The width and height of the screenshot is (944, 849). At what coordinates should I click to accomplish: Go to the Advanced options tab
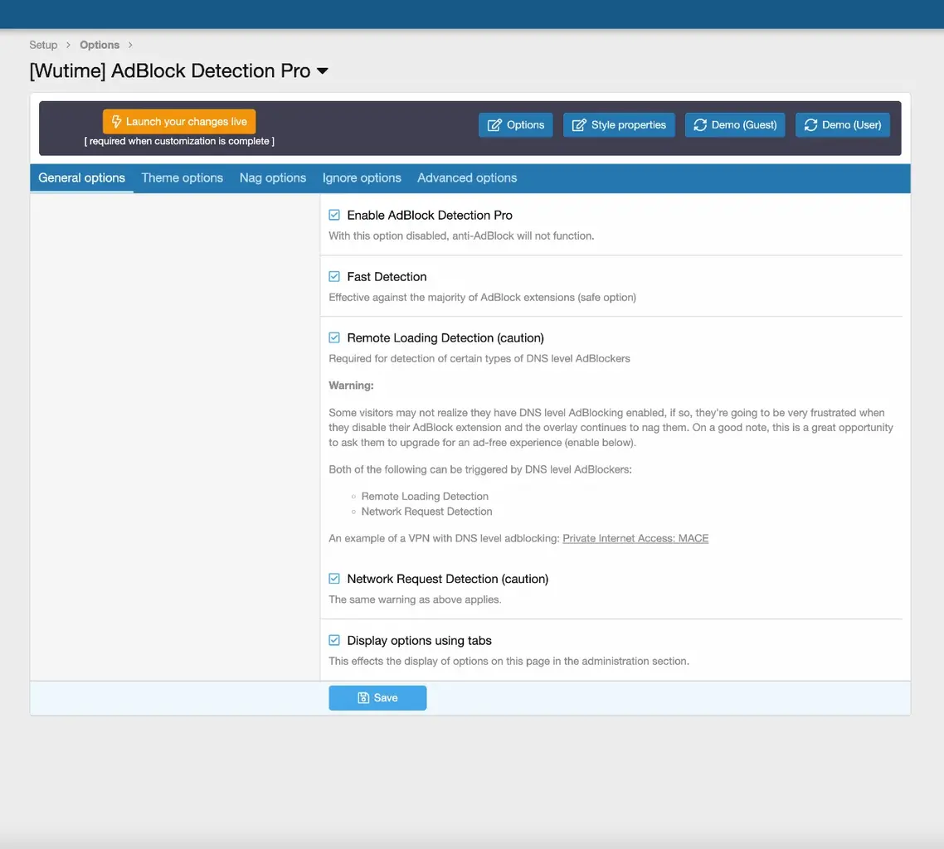click(466, 177)
